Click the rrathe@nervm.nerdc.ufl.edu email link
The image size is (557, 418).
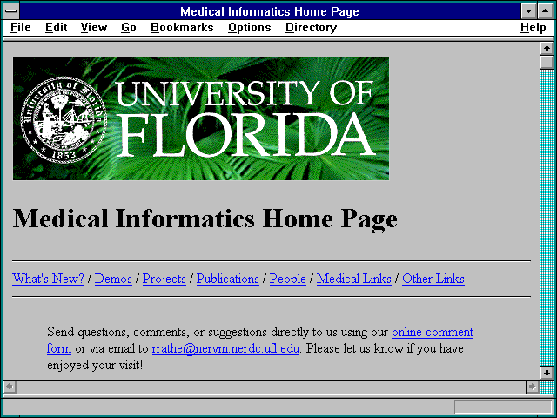(x=225, y=348)
